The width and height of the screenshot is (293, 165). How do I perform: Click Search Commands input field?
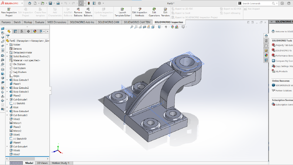pyautogui.click(x=256, y=3)
